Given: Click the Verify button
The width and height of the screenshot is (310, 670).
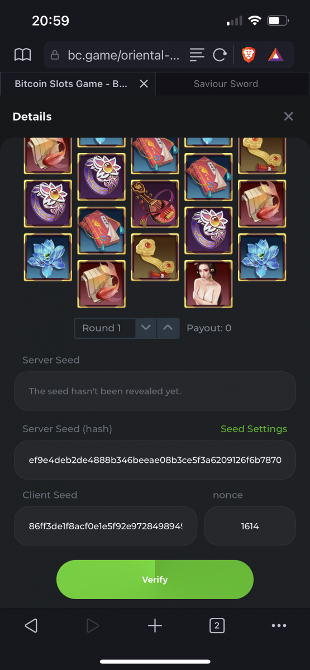Looking at the screenshot, I should (155, 580).
